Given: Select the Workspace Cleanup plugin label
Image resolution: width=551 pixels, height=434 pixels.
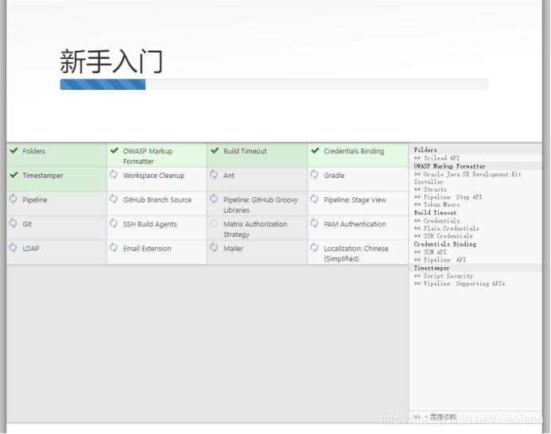Looking at the screenshot, I should 153,176.
